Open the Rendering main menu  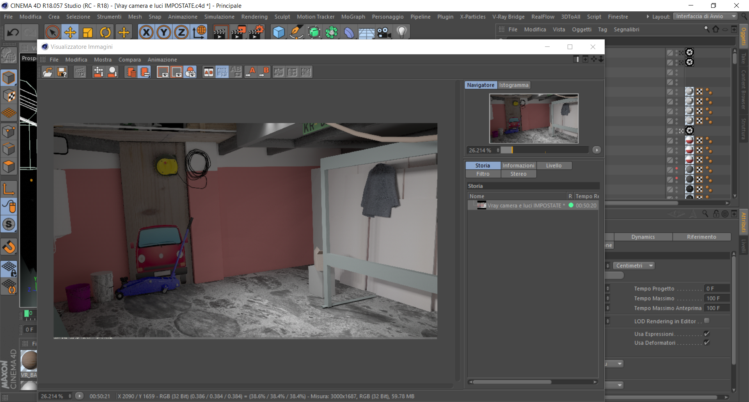[254, 17]
